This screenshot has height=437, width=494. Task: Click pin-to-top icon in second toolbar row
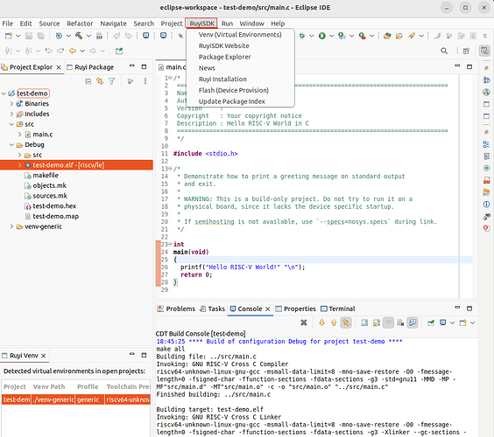(119, 51)
